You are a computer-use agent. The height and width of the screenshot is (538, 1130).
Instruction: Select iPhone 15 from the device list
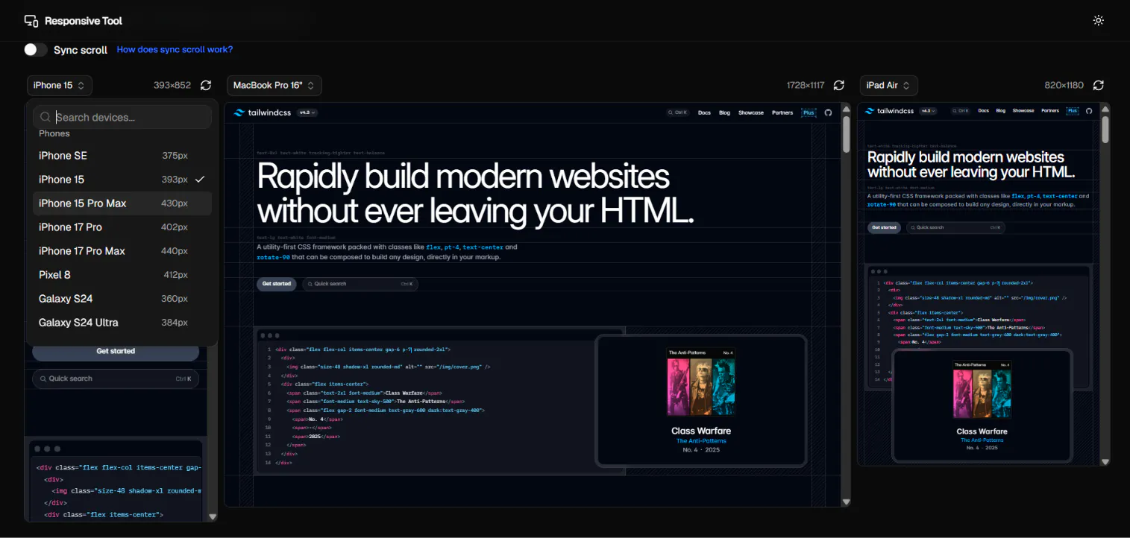[x=122, y=180]
